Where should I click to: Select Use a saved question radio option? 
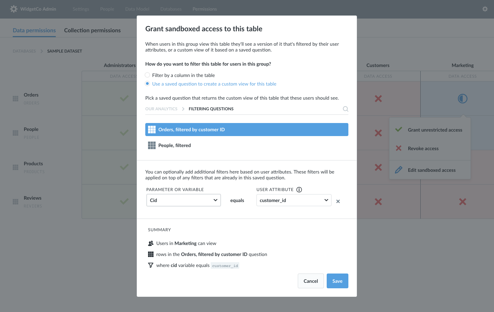(147, 83)
